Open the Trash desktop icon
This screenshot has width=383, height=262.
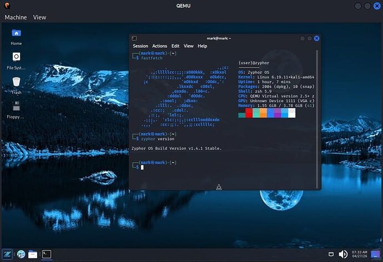[16, 85]
